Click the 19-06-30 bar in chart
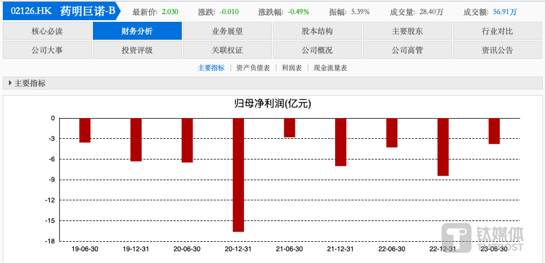Image resolution: width=545 pixels, height=263 pixels. [85, 130]
